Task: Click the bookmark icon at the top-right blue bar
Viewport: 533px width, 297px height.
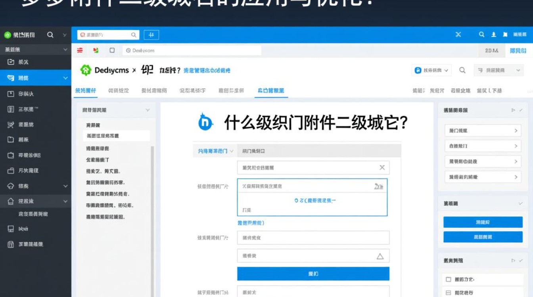Action: 504,35
